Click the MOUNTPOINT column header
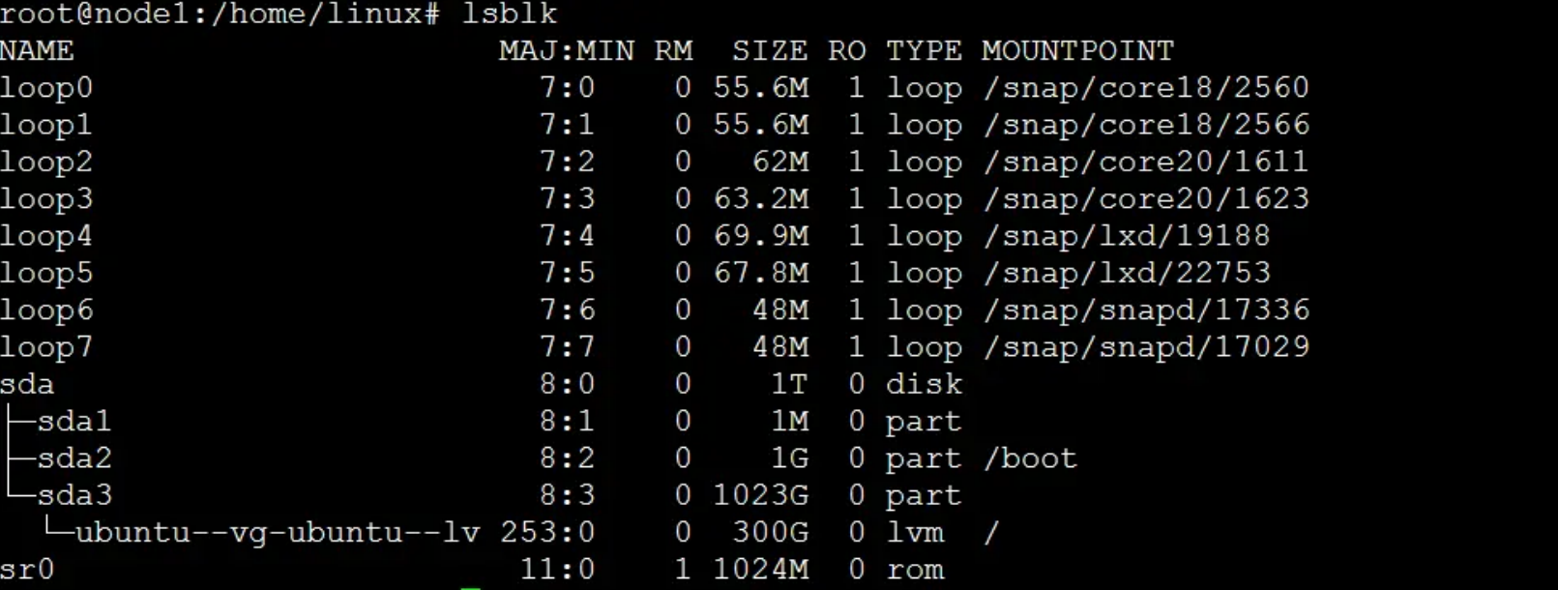Screen dimensions: 1558x590 coord(1077,50)
